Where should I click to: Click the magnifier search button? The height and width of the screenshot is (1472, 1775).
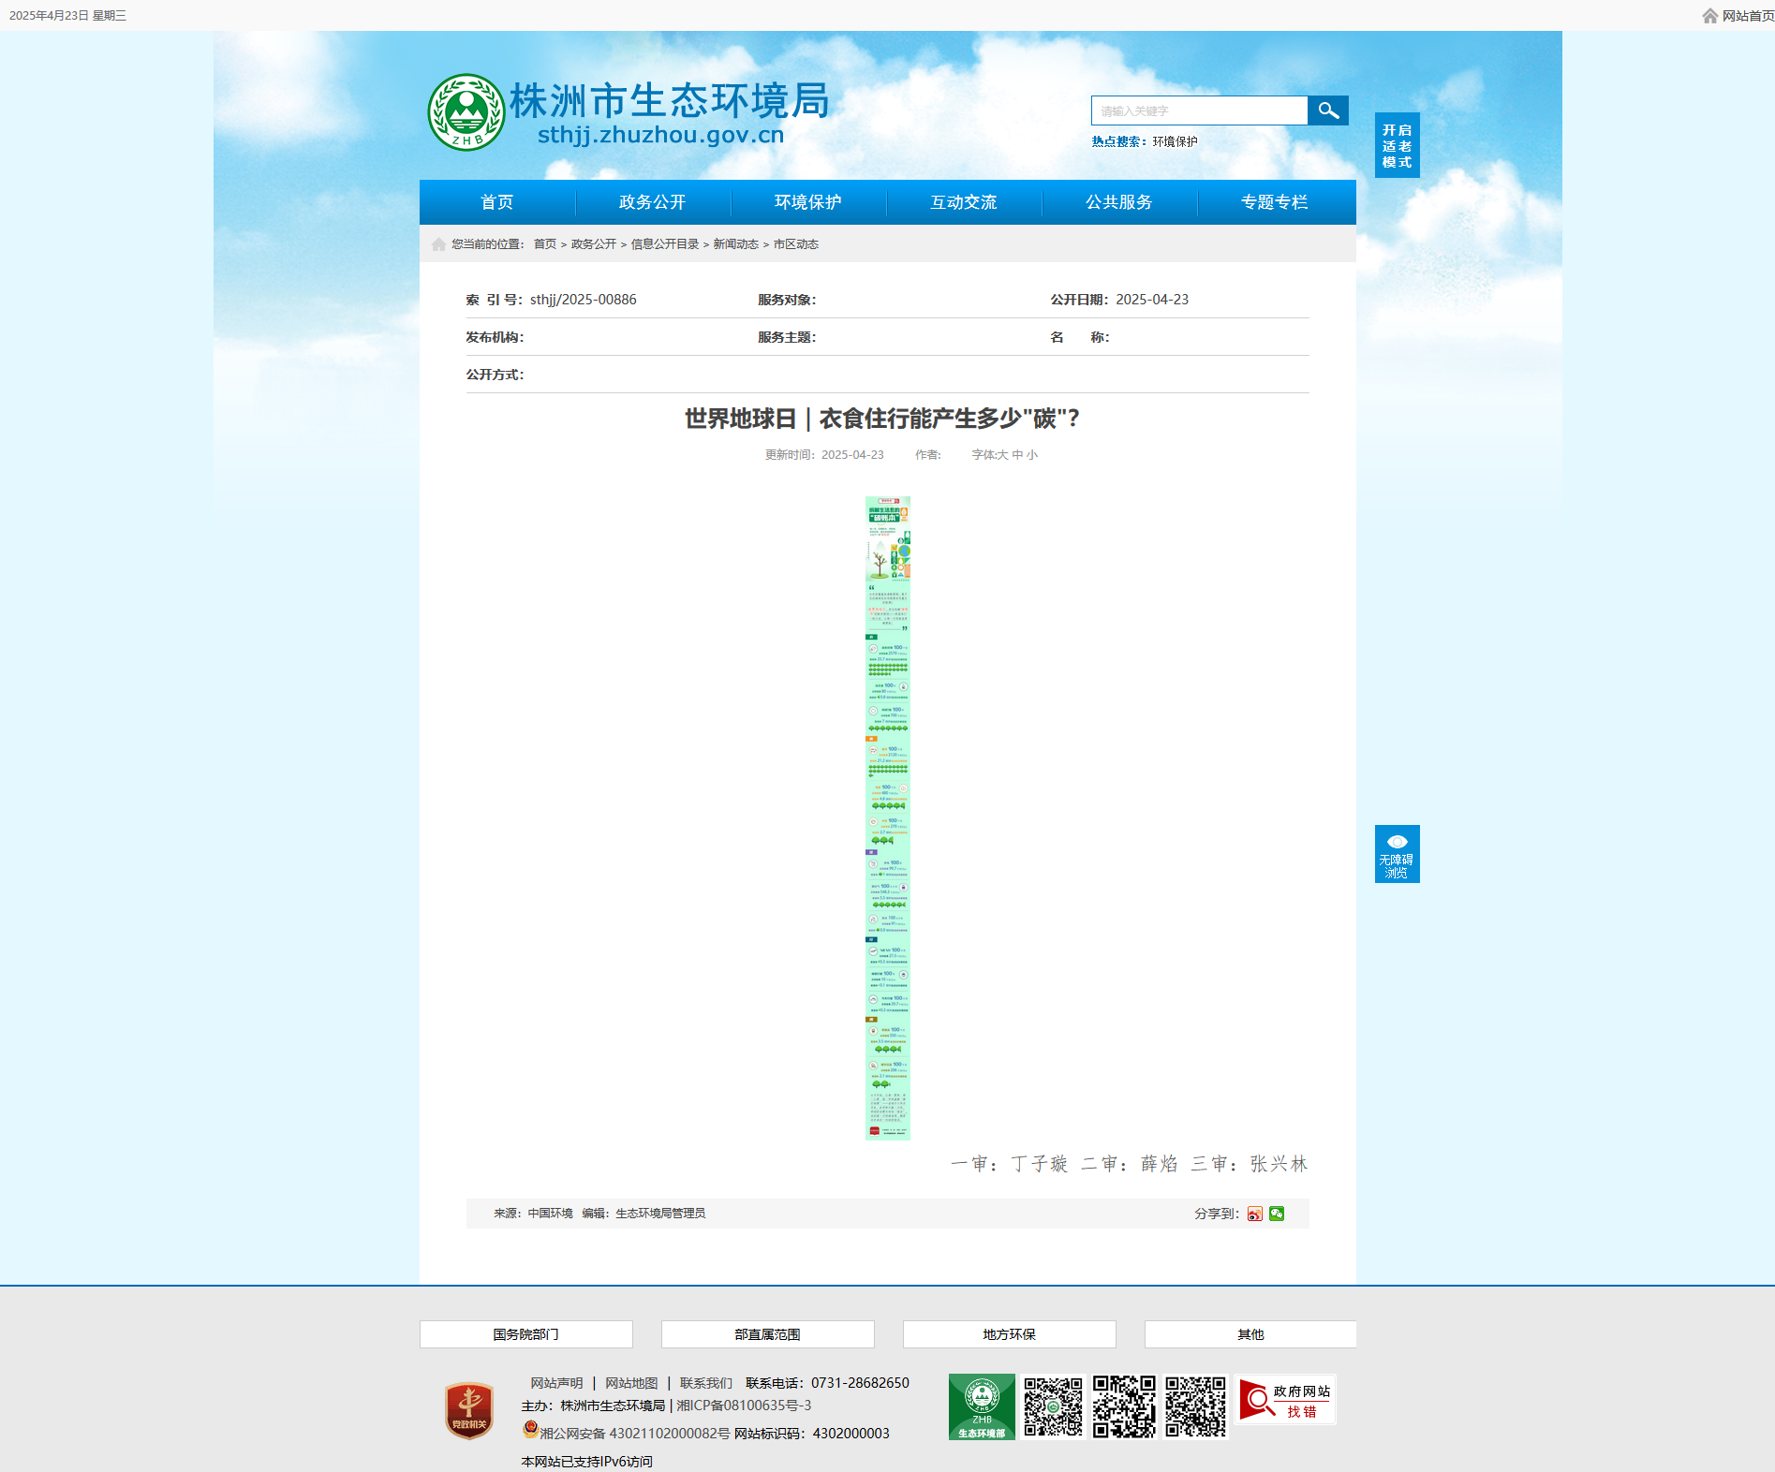(x=1327, y=110)
